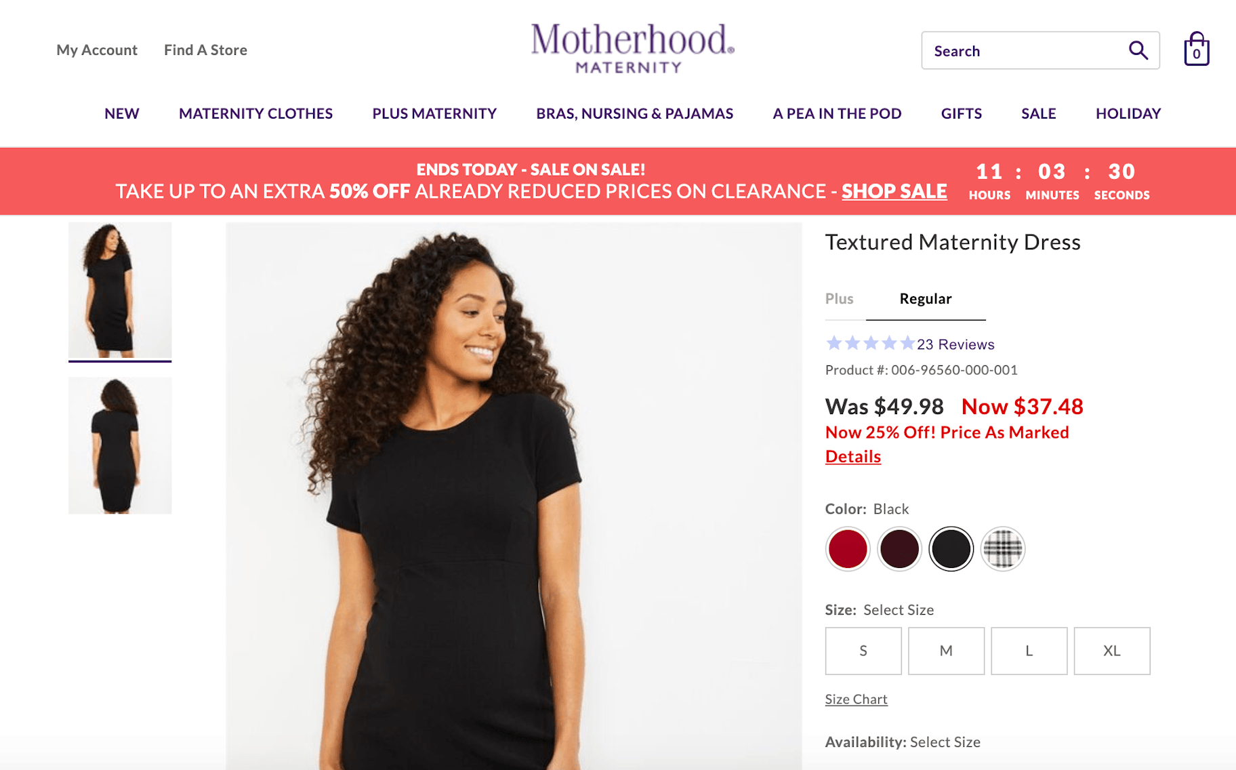Click the star rating icons
1236x770 pixels.
coord(870,344)
